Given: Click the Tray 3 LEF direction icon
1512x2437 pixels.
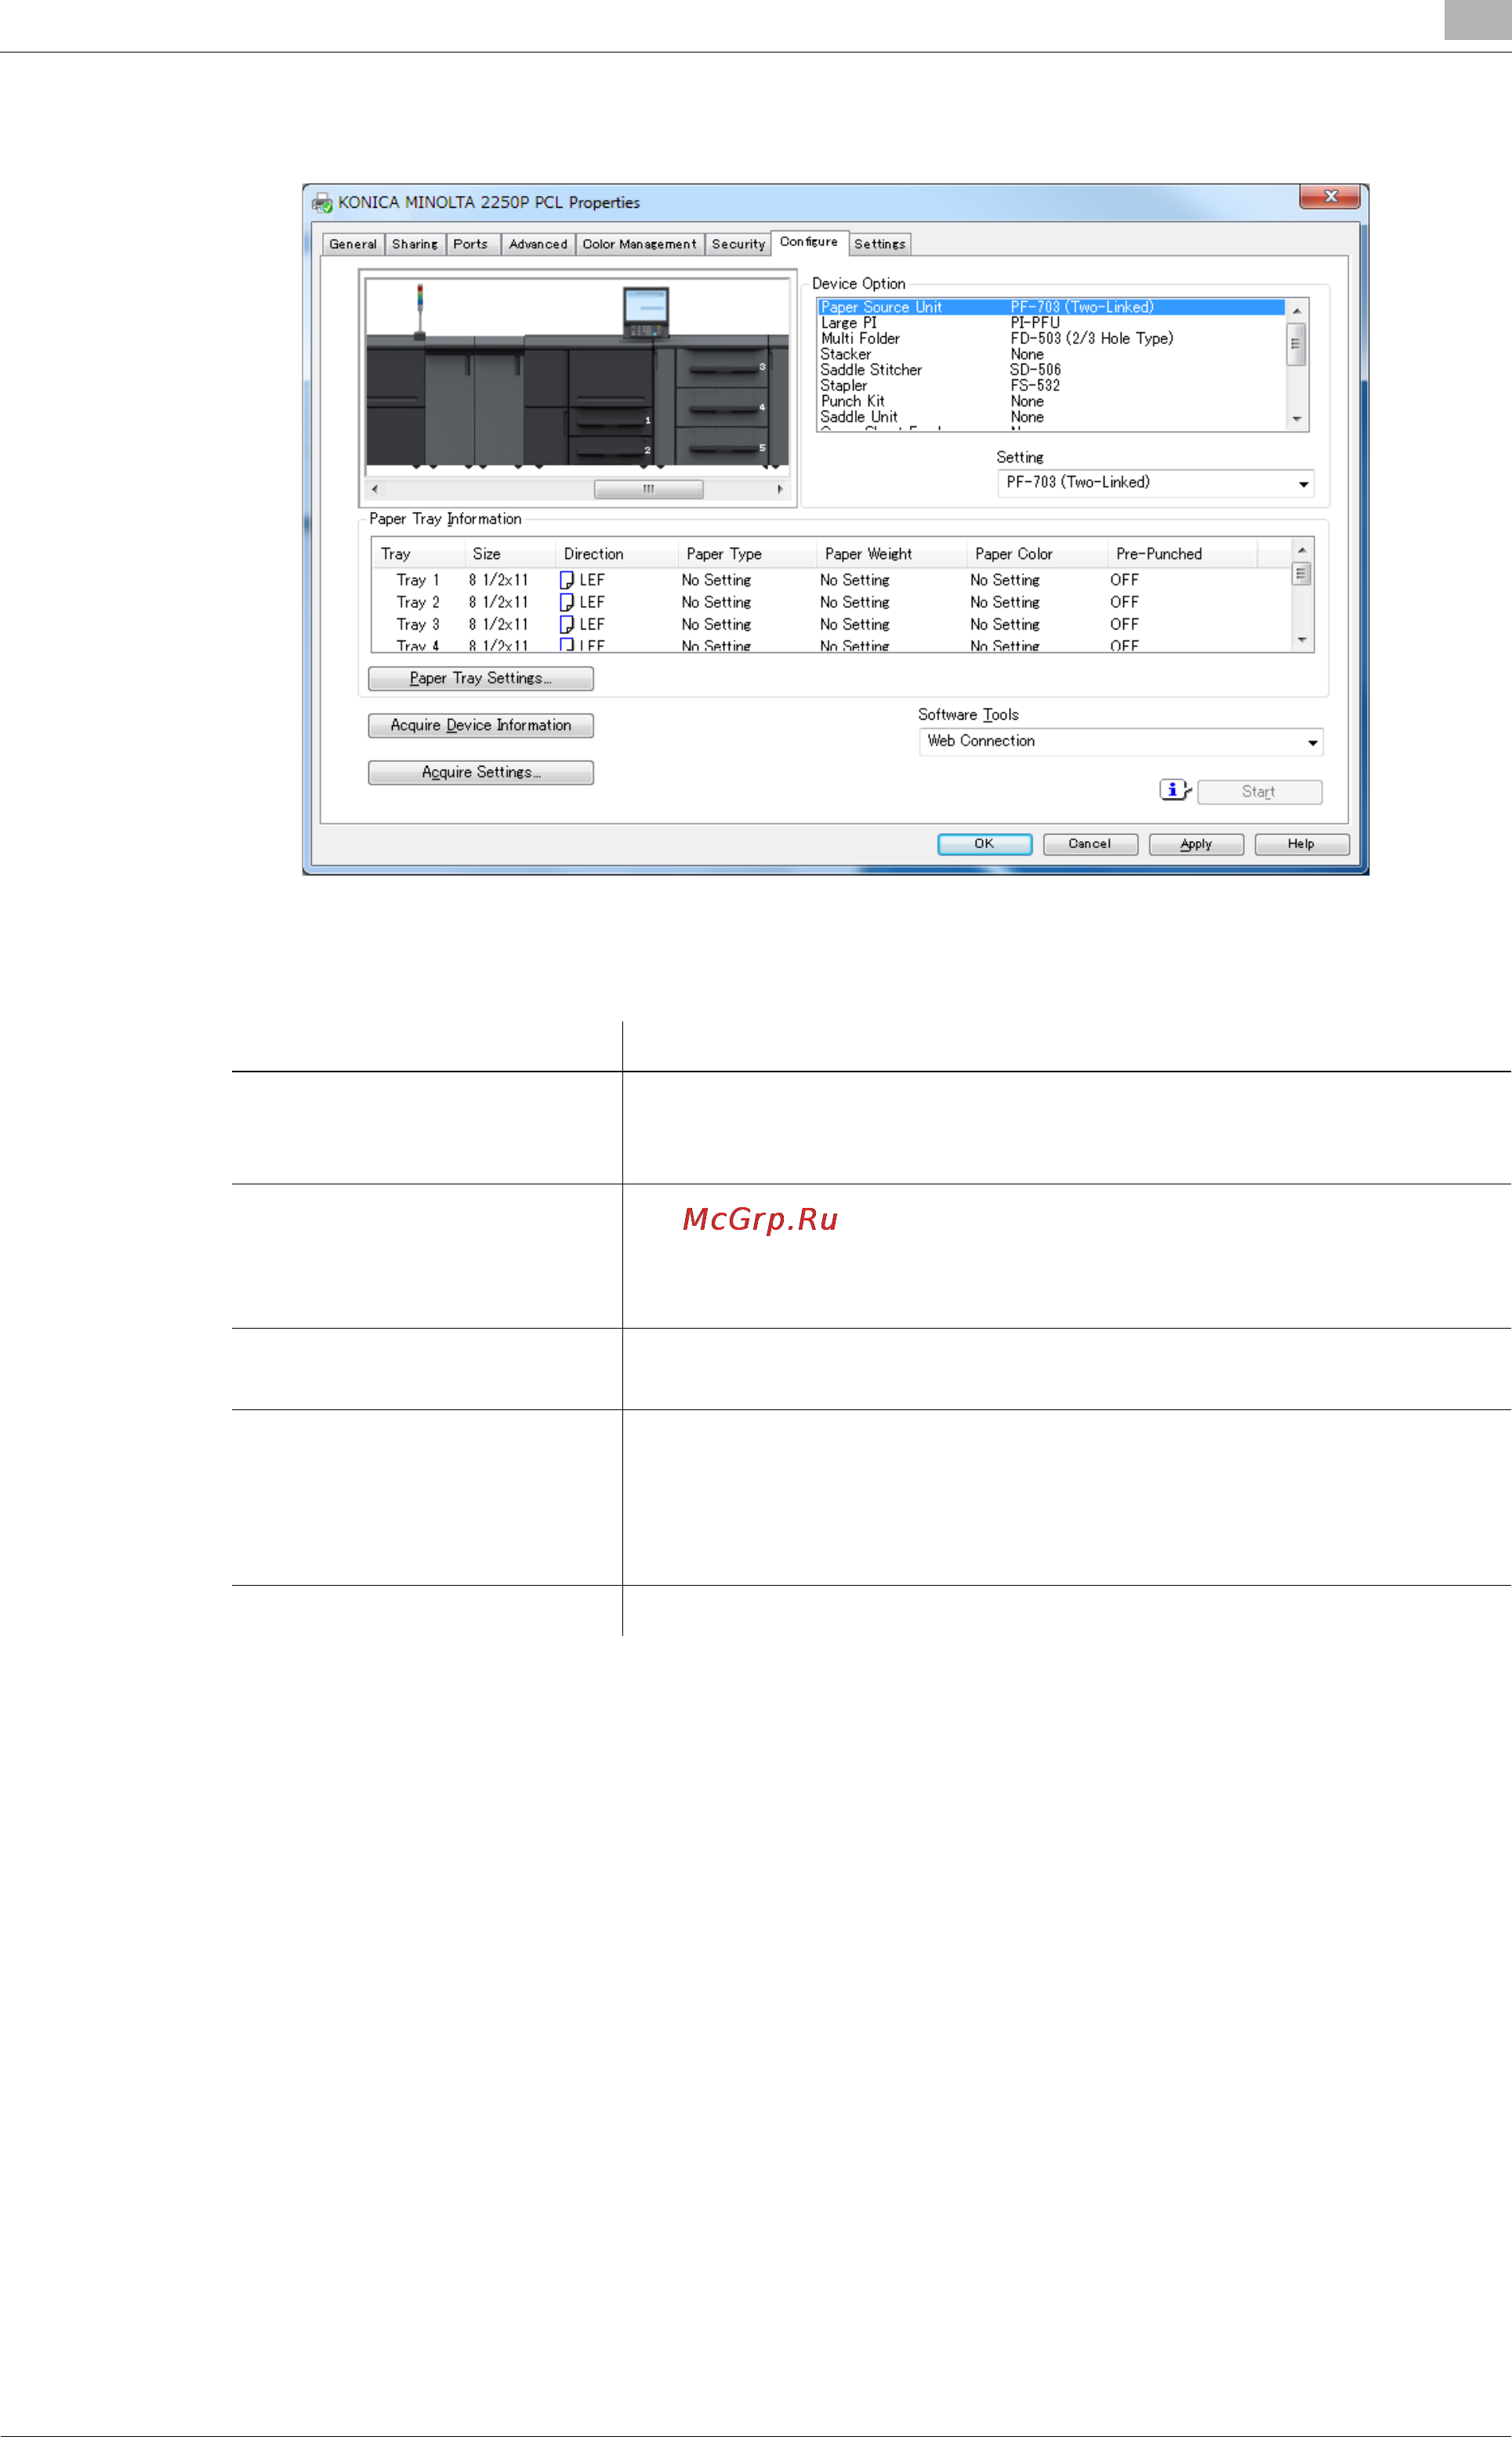Looking at the screenshot, I should click(567, 624).
